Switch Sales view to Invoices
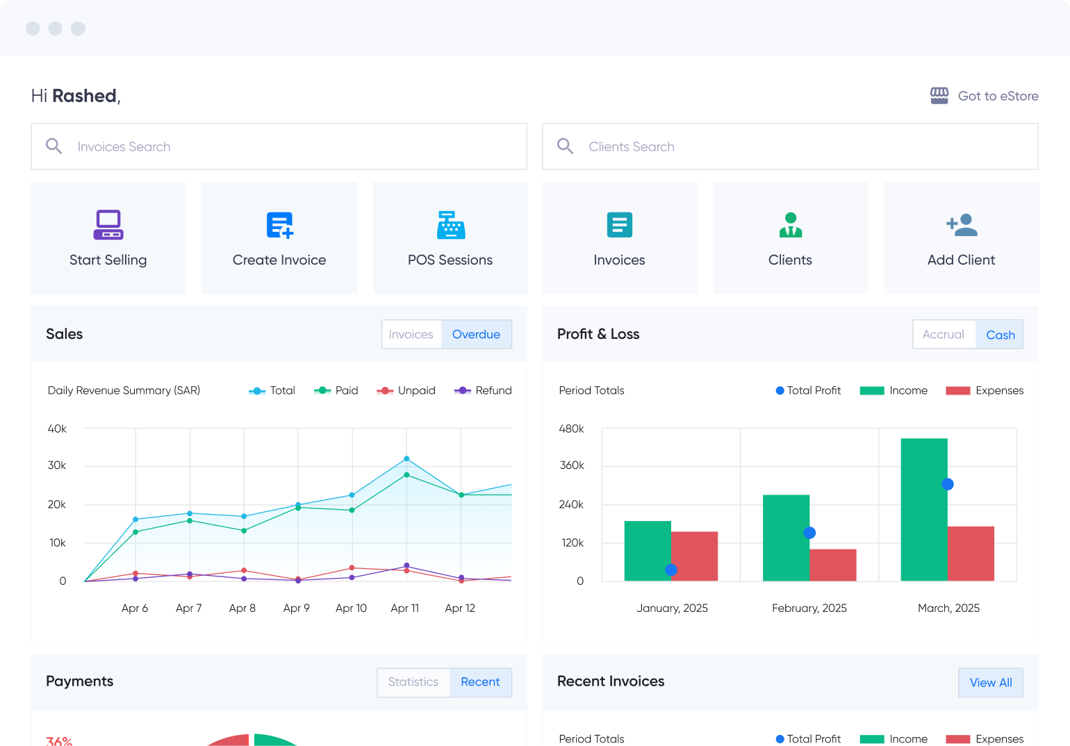 click(x=411, y=334)
